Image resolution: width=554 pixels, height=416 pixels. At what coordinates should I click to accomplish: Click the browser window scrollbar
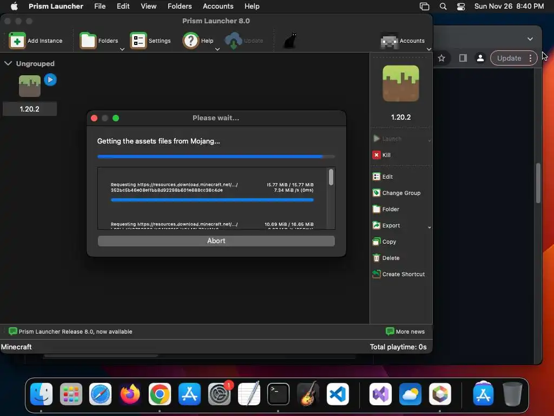(x=538, y=183)
